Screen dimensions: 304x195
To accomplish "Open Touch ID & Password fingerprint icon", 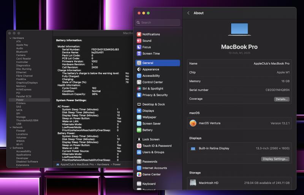I will [x=139, y=145].
